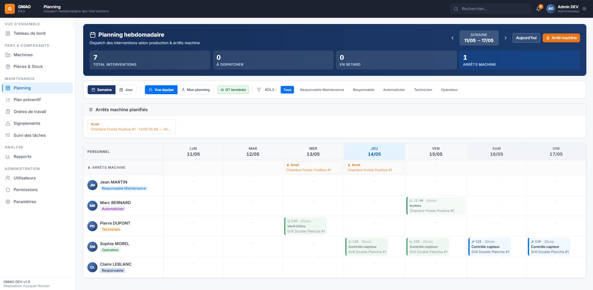Image resolution: width=593 pixels, height=290 pixels.
Task: Filter roles by Technicien
Action: 423,90
